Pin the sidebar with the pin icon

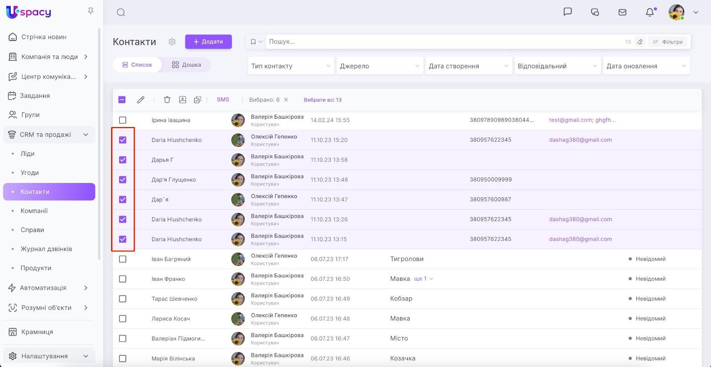tap(91, 11)
